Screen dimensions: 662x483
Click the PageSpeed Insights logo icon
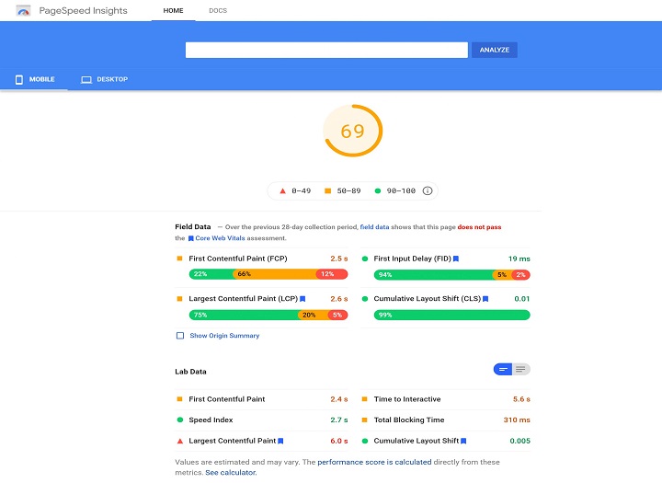[23, 10]
